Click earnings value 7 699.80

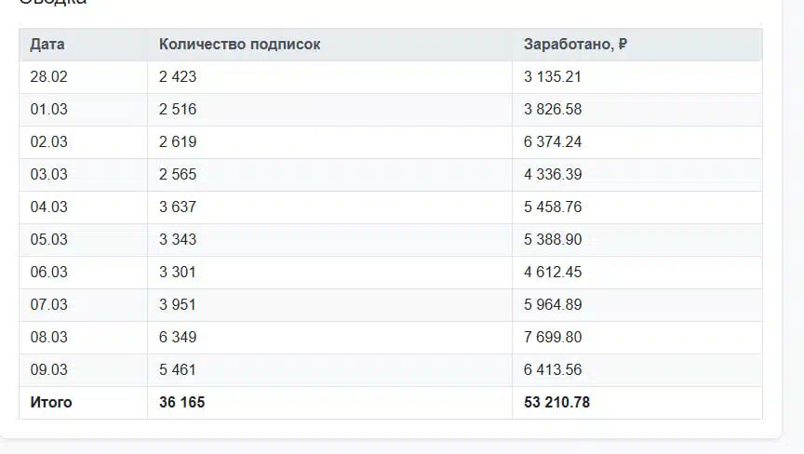(553, 338)
